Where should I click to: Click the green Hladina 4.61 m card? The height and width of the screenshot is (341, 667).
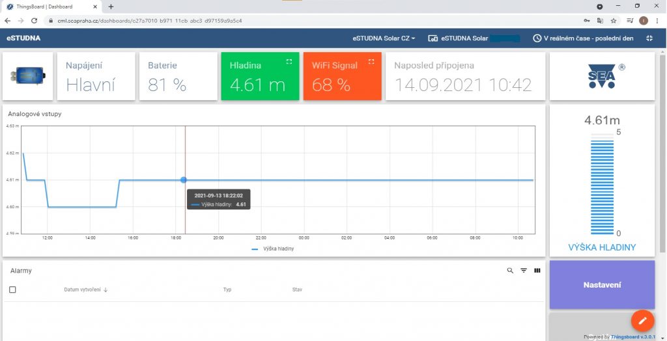coord(260,77)
